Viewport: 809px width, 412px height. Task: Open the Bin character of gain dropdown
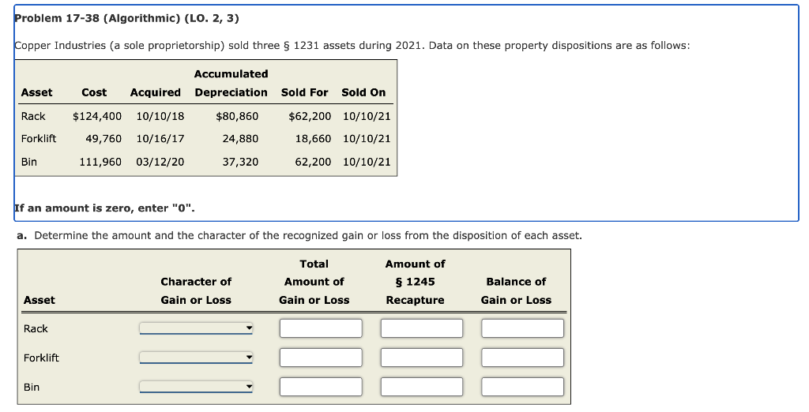point(196,387)
